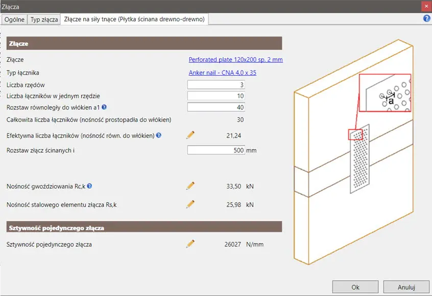This screenshot has width=432, height=296.
Task: Click the Anker nail - CNA 4,0 x 35 link
Action: (x=222, y=73)
